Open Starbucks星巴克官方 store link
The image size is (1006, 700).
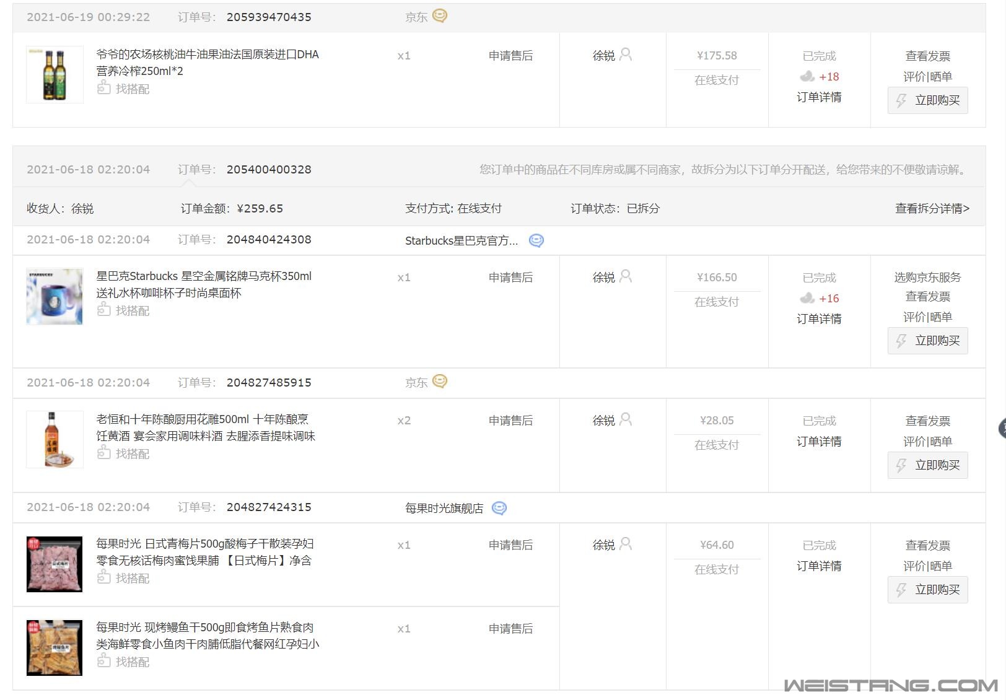coord(461,241)
